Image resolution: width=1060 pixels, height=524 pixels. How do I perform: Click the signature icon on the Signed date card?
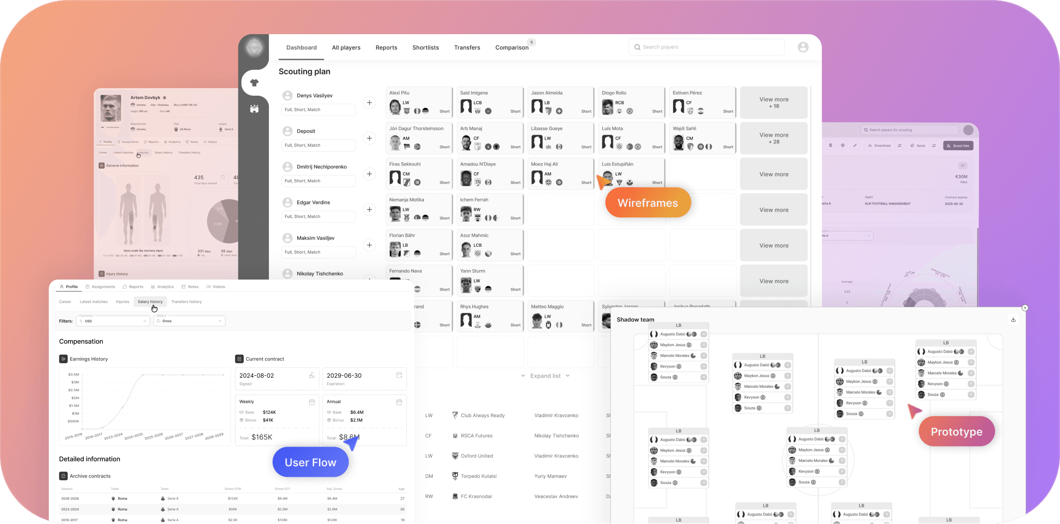312,375
